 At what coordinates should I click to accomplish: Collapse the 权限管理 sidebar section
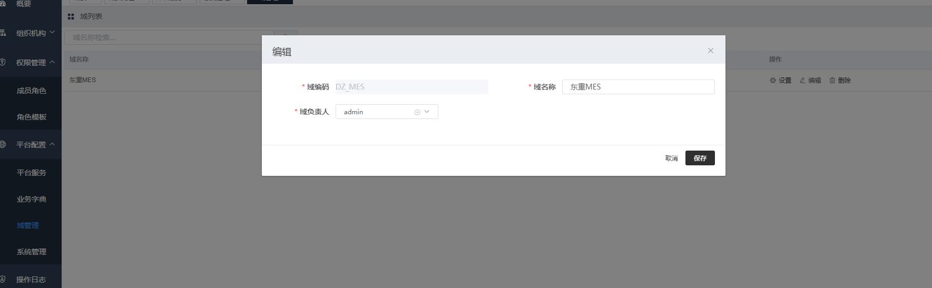pos(52,62)
